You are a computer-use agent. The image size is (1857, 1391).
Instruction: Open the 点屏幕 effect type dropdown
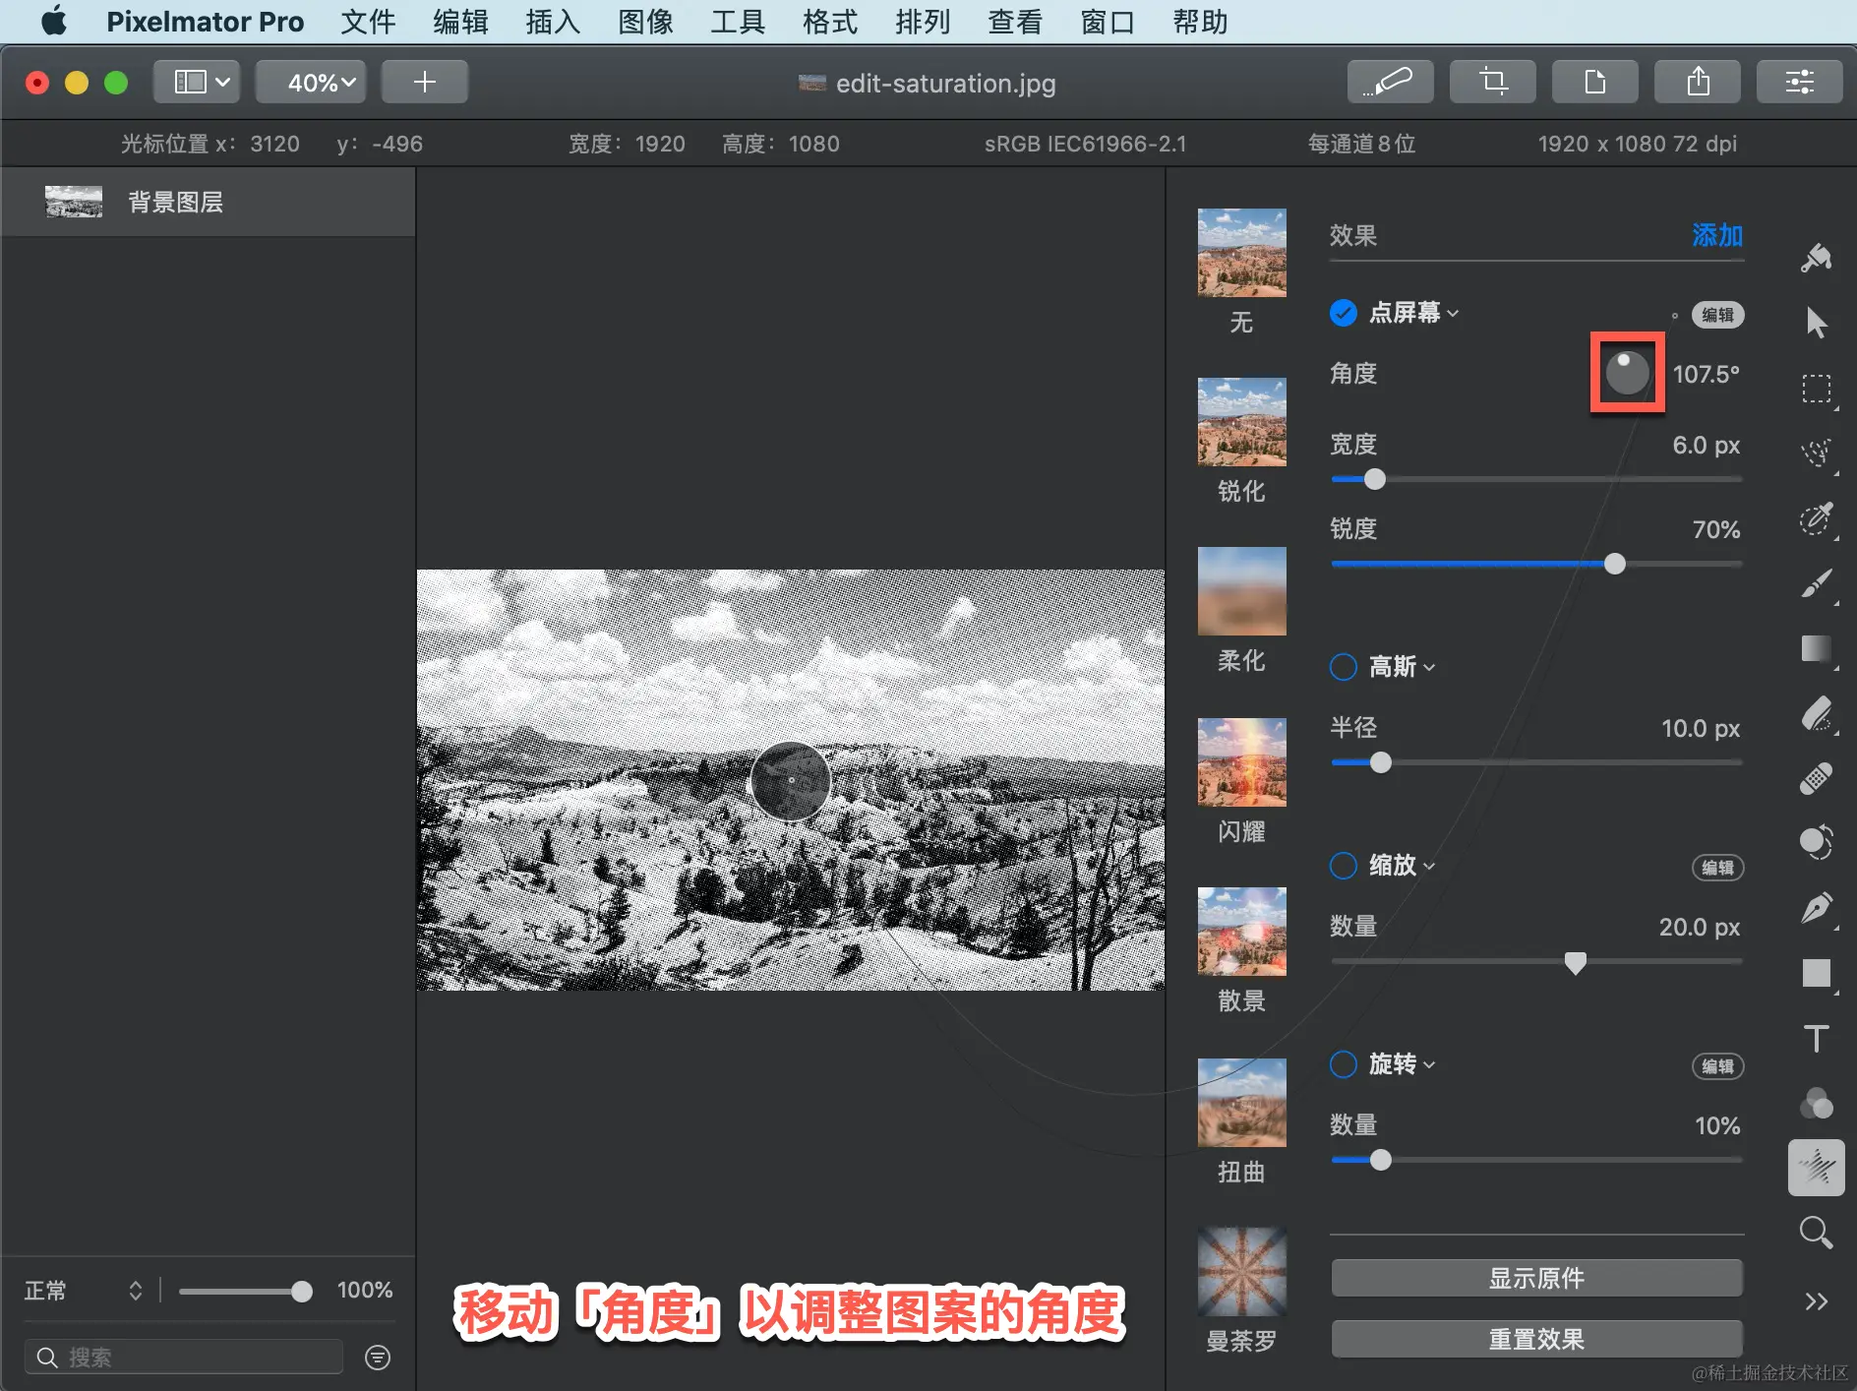tap(1414, 313)
